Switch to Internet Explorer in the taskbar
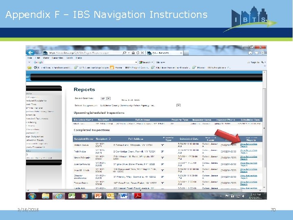Image resolution: width=293 pixels, height=220 pixels. click(59, 196)
